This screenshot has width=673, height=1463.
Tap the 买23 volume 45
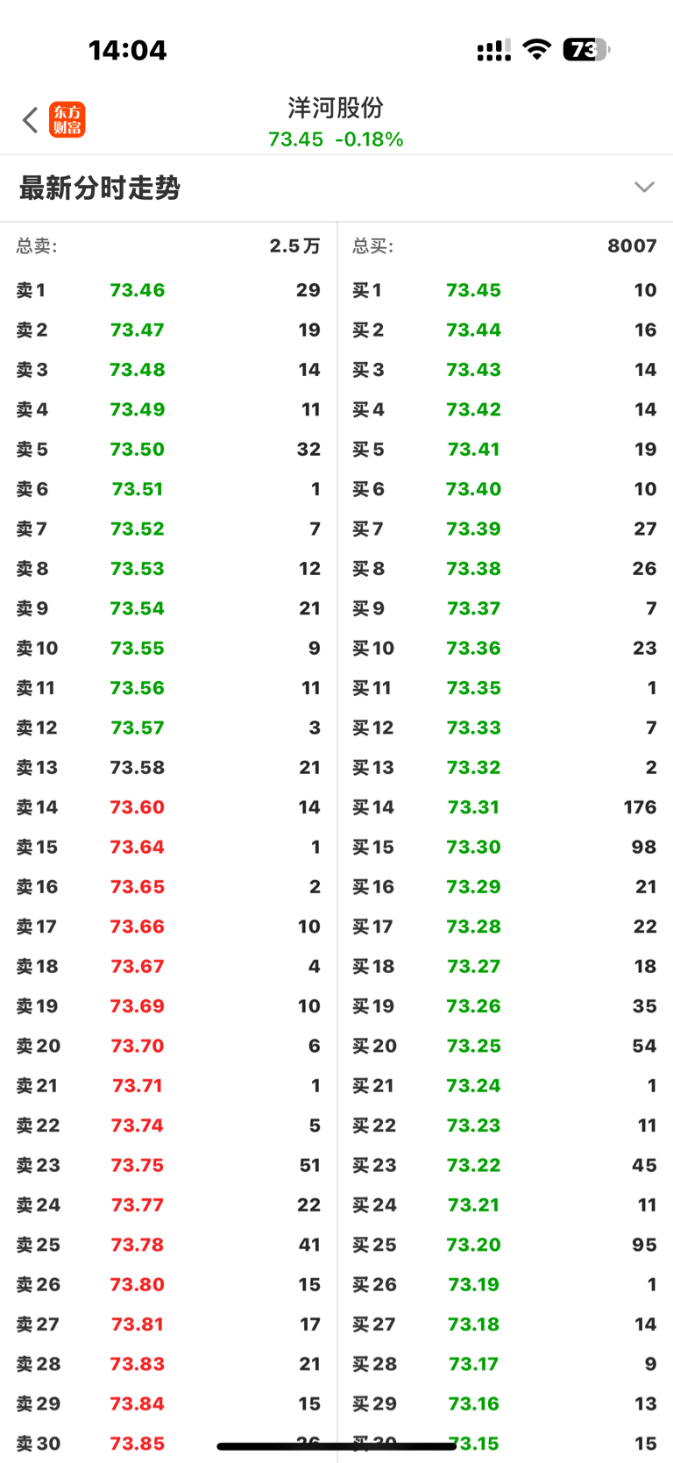[644, 1166]
